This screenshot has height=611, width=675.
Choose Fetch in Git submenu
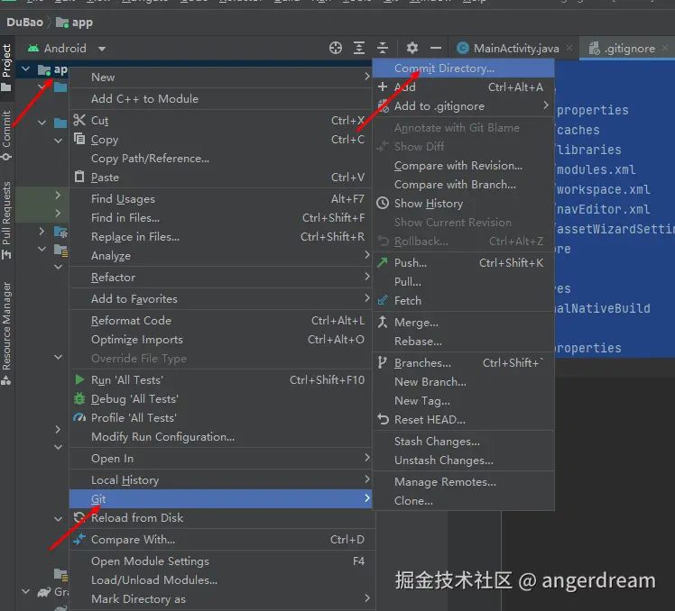[463, 301]
